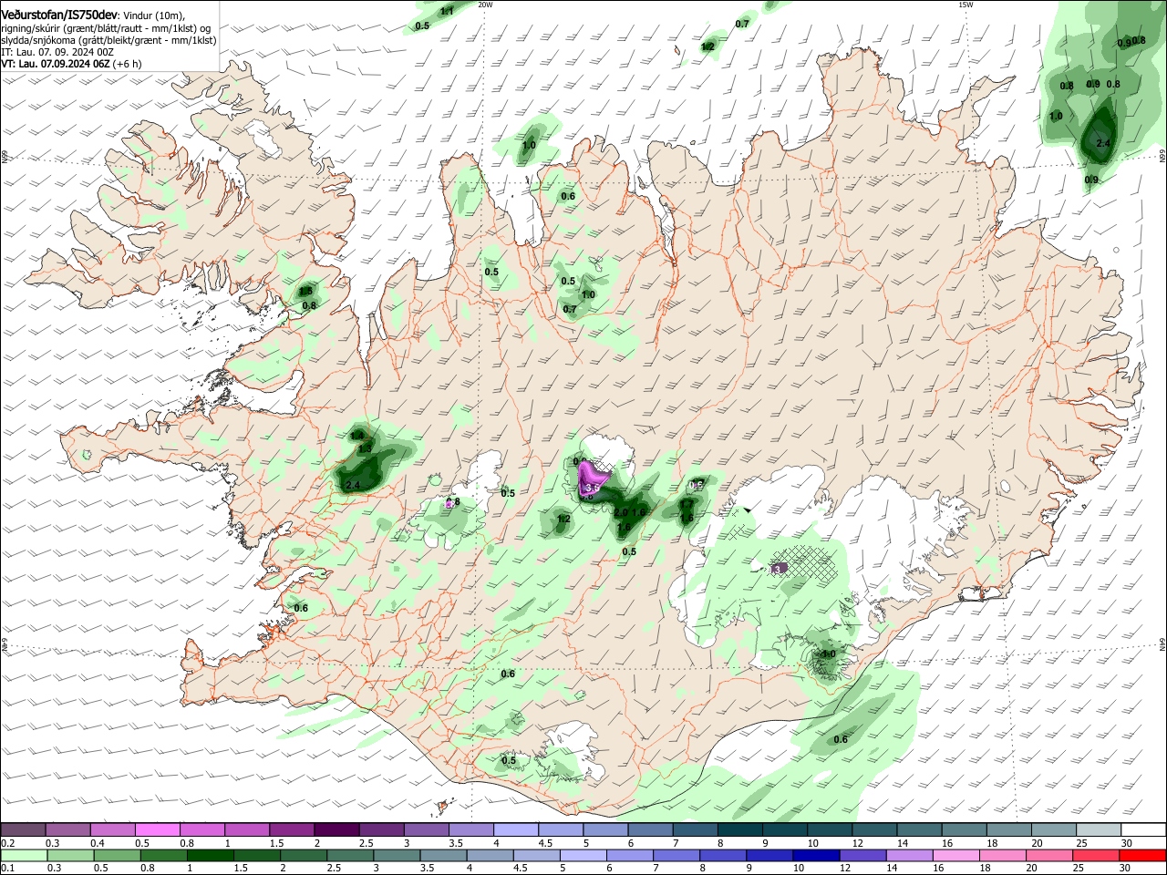Click the 'VT: Lau. 07.09.2024 06Z (+6 h)' line
Viewport: 1167px width, 875px height.
pyautogui.click(x=71, y=64)
